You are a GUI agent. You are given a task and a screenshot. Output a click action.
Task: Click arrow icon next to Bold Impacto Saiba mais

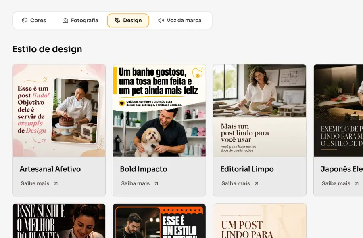click(x=156, y=183)
